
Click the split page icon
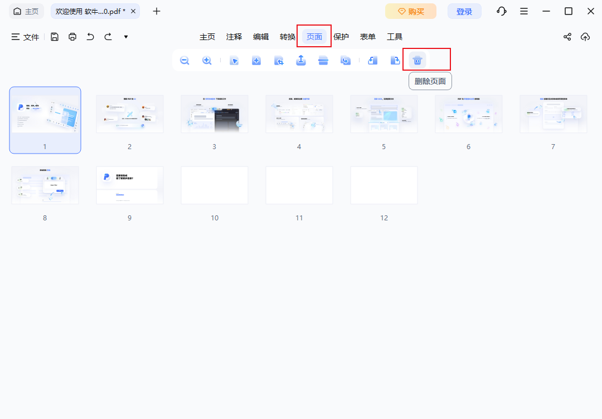pyautogui.click(x=323, y=61)
